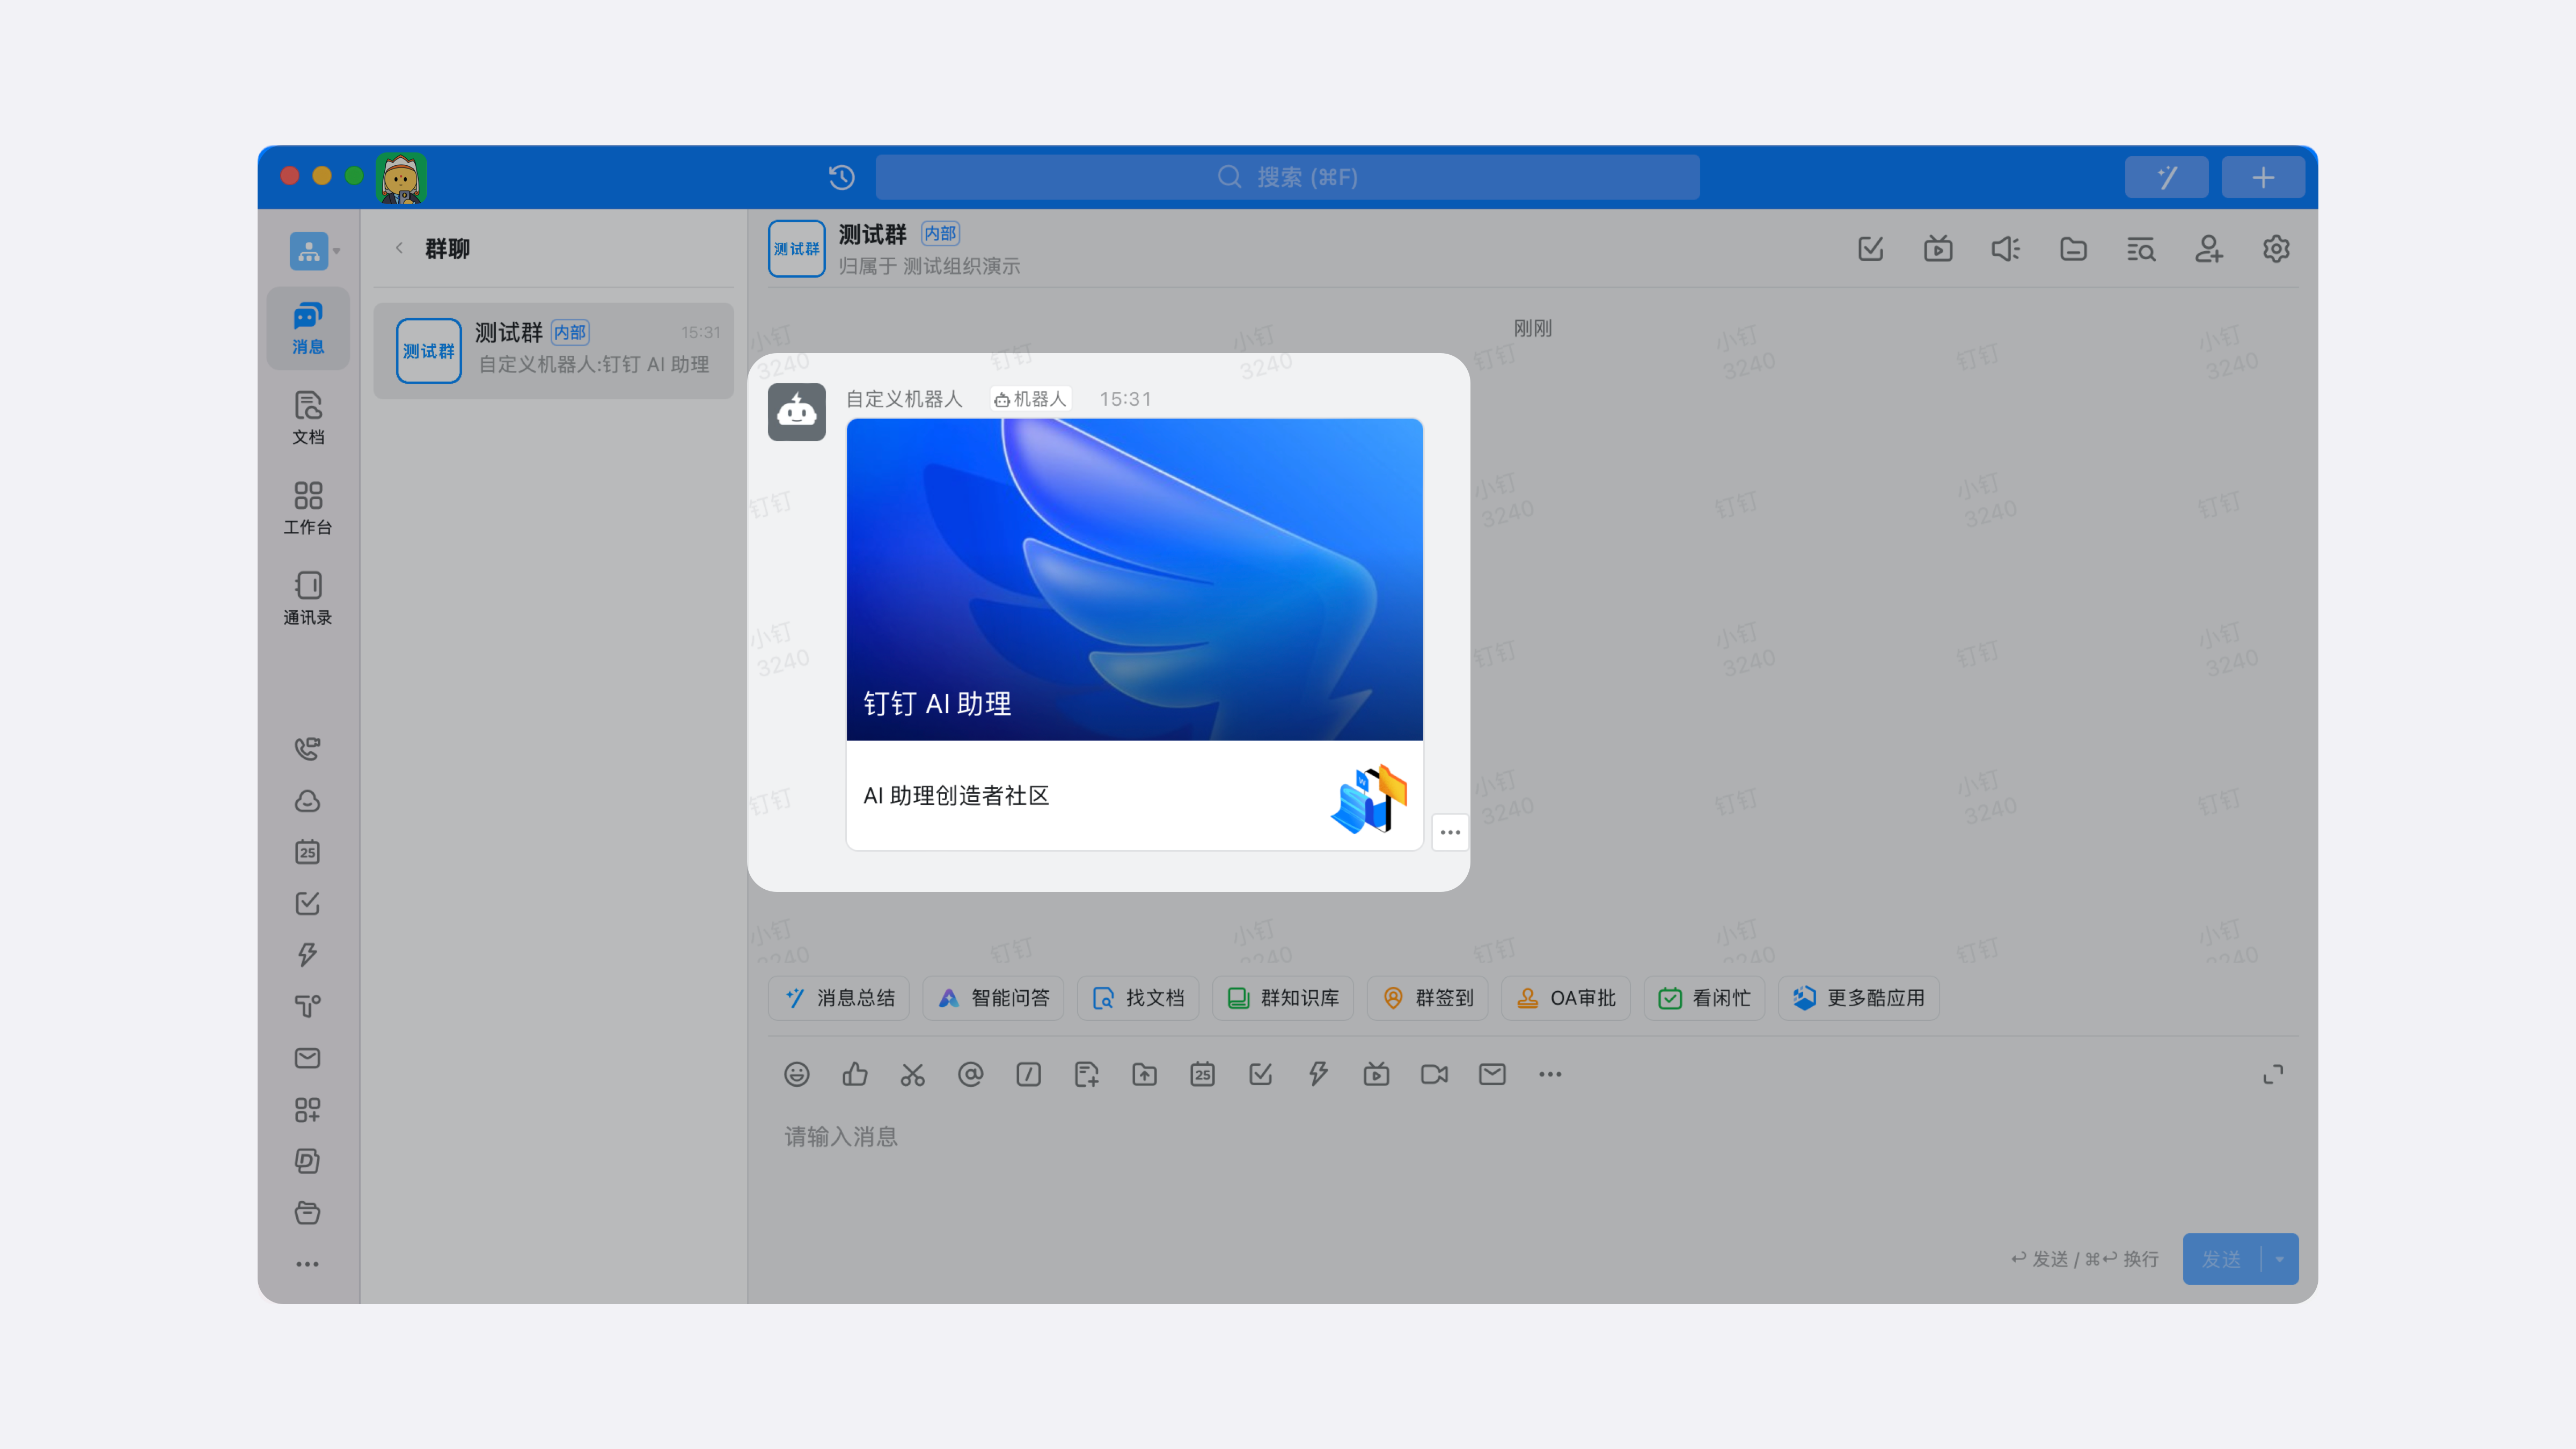The image size is (2576, 1449).
Task: Click the screenshot scissors icon
Action: tap(912, 1074)
